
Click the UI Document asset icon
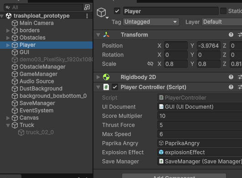(161, 107)
